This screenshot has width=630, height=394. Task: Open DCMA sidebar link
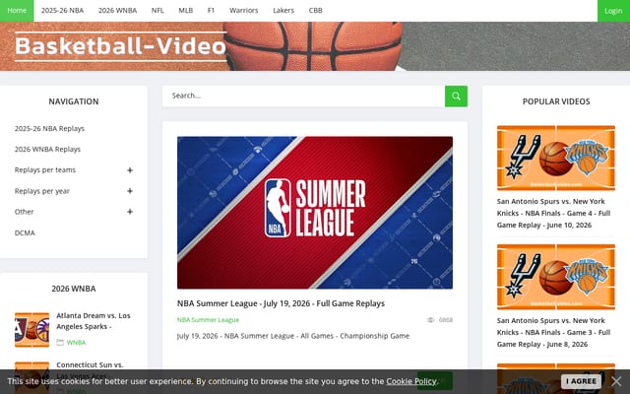click(25, 232)
